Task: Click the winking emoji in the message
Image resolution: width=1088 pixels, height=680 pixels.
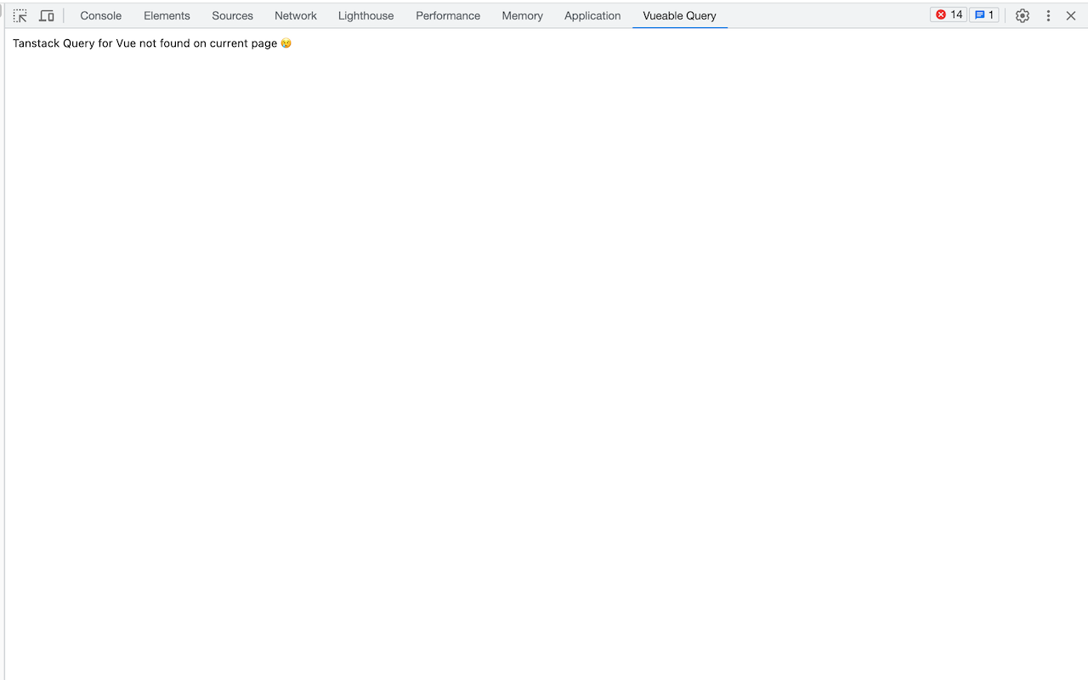Action: 286,43
